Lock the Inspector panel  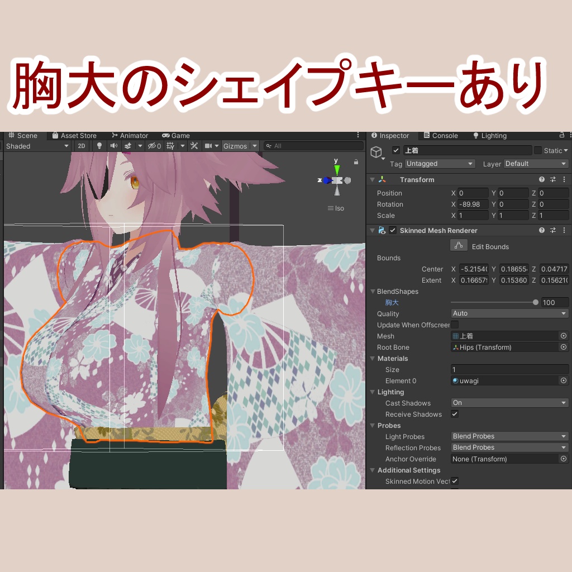562,135
